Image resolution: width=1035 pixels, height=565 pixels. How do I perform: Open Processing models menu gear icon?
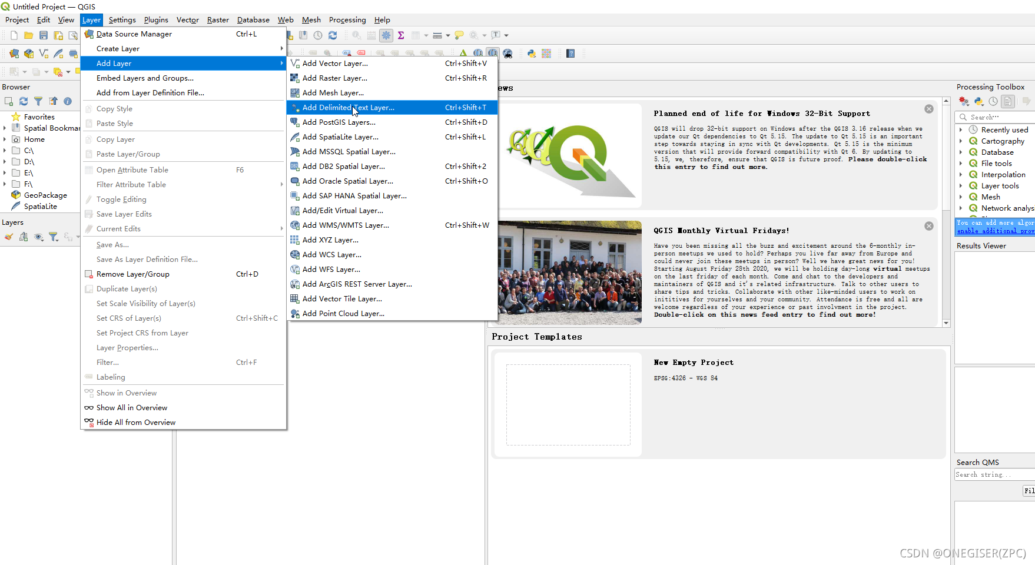pyautogui.click(x=964, y=101)
